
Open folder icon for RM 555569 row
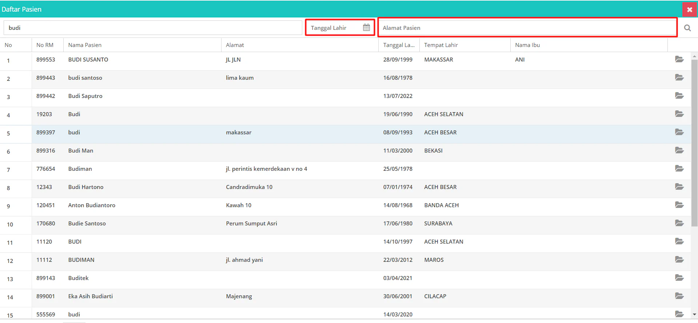679,314
